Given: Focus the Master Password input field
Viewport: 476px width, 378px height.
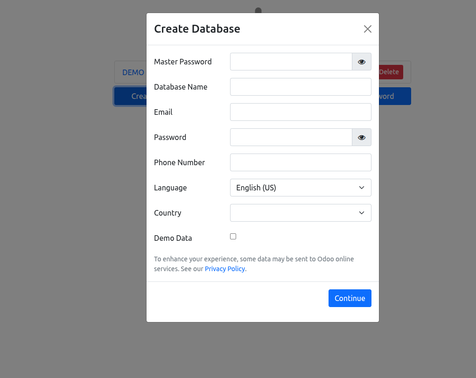Looking at the screenshot, I should tap(291, 62).
